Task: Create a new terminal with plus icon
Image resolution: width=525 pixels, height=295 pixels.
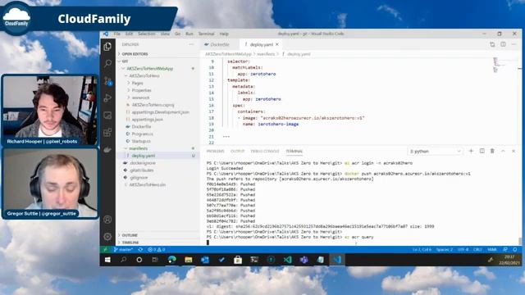Action: pyautogui.click(x=471, y=151)
